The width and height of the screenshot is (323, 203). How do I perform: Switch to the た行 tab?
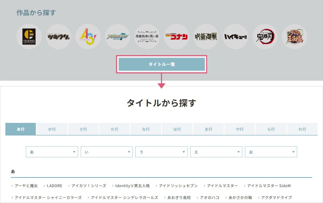click(114, 129)
